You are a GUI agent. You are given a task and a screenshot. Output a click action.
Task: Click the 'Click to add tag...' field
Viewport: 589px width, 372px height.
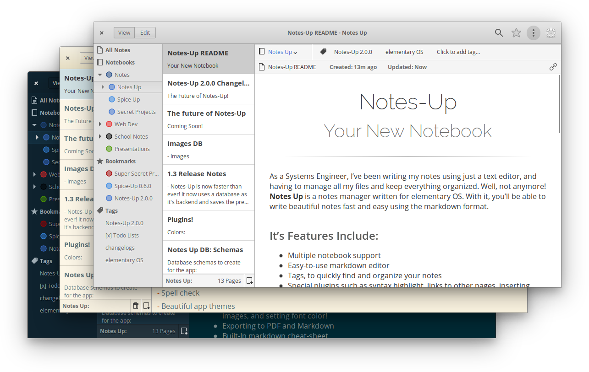pyautogui.click(x=458, y=52)
